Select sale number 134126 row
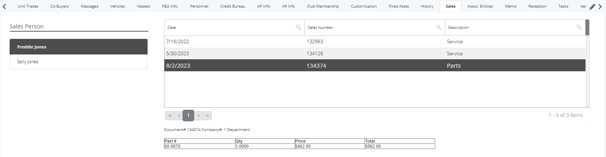The width and height of the screenshot is (606, 157). click(x=375, y=54)
